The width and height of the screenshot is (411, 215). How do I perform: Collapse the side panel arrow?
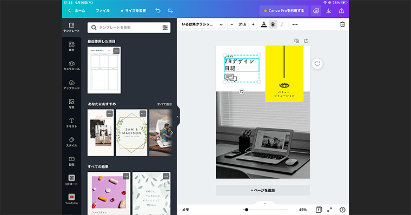(x=178, y=117)
